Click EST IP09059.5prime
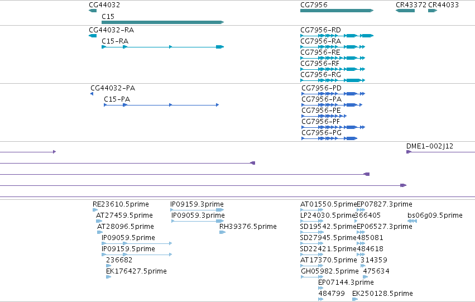Image resolution: width=475 pixels, height=302 pixels. [137, 243]
